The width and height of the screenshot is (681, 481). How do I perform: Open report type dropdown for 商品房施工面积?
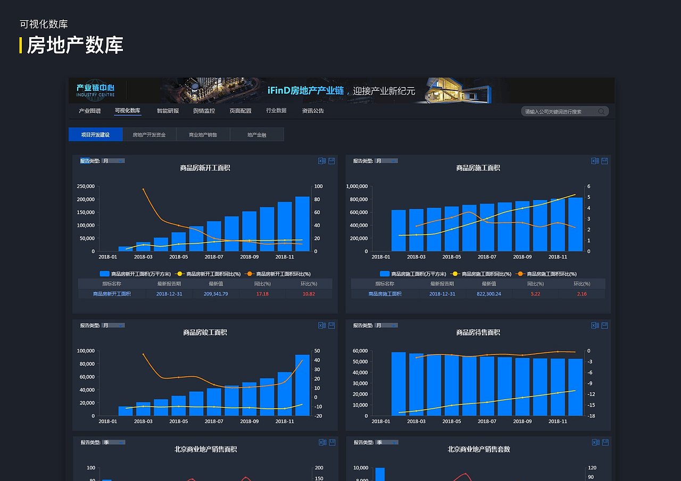click(x=386, y=161)
